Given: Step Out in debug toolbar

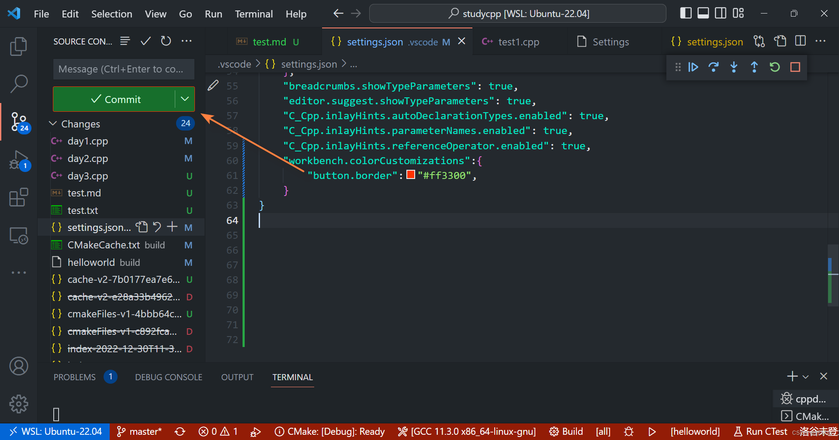Looking at the screenshot, I should (x=754, y=67).
